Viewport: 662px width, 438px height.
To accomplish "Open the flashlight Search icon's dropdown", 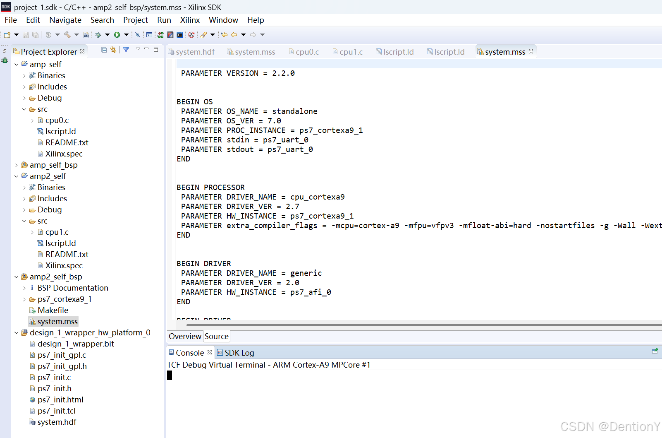I will (x=213, y=35).
